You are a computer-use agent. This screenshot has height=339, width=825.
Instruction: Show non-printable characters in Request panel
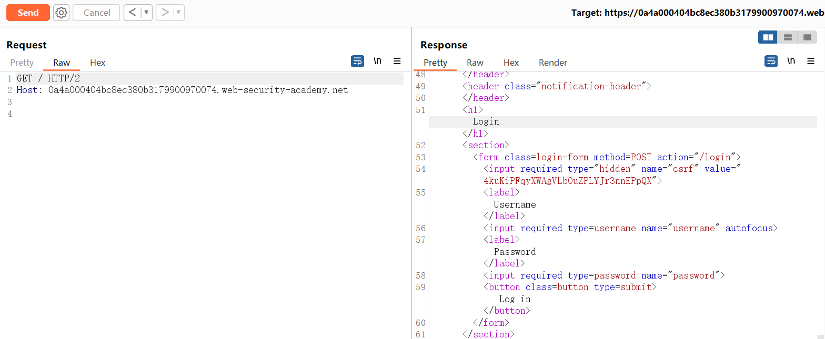click(x=377, y=61)
